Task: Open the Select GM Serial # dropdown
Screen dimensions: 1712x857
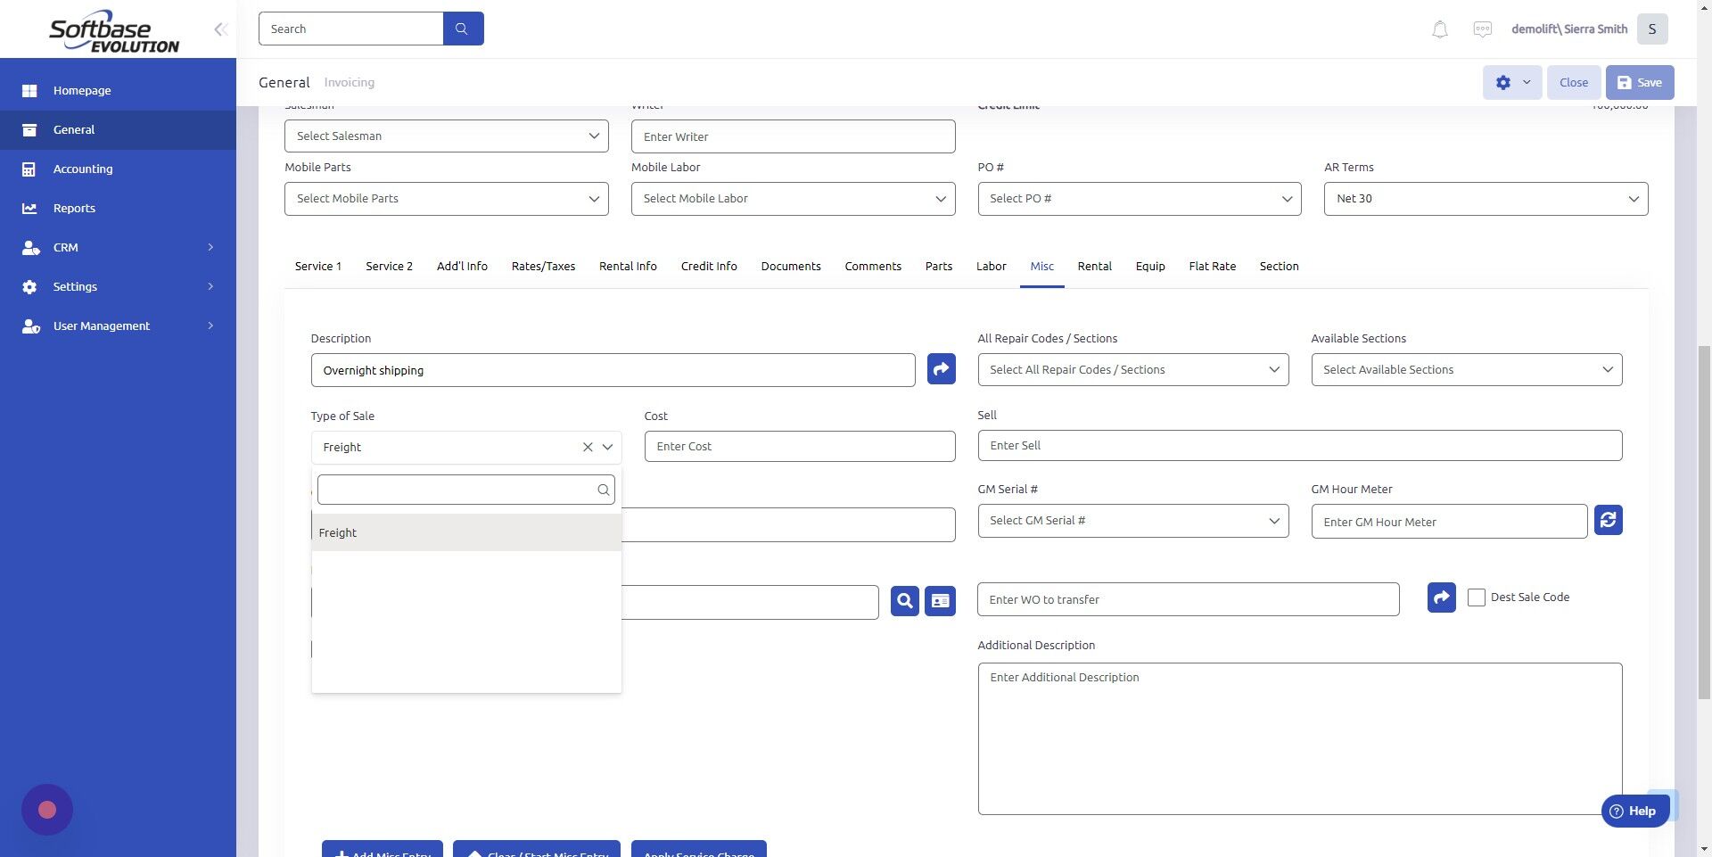Action: pos(1132,520)
